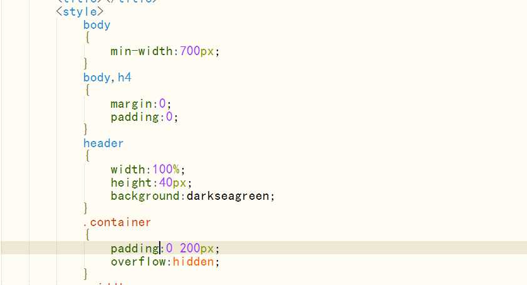The width and height of the screenshot is (527, 285).
Task: Click the 'header' selector
Action: click(103, 143)
